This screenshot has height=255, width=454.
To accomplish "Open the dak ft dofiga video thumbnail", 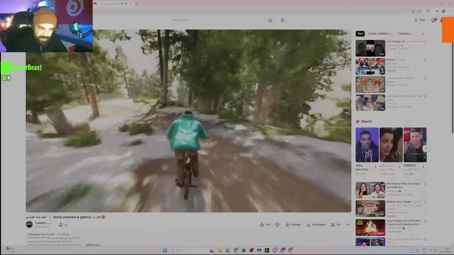I will [x=370, y=48].
